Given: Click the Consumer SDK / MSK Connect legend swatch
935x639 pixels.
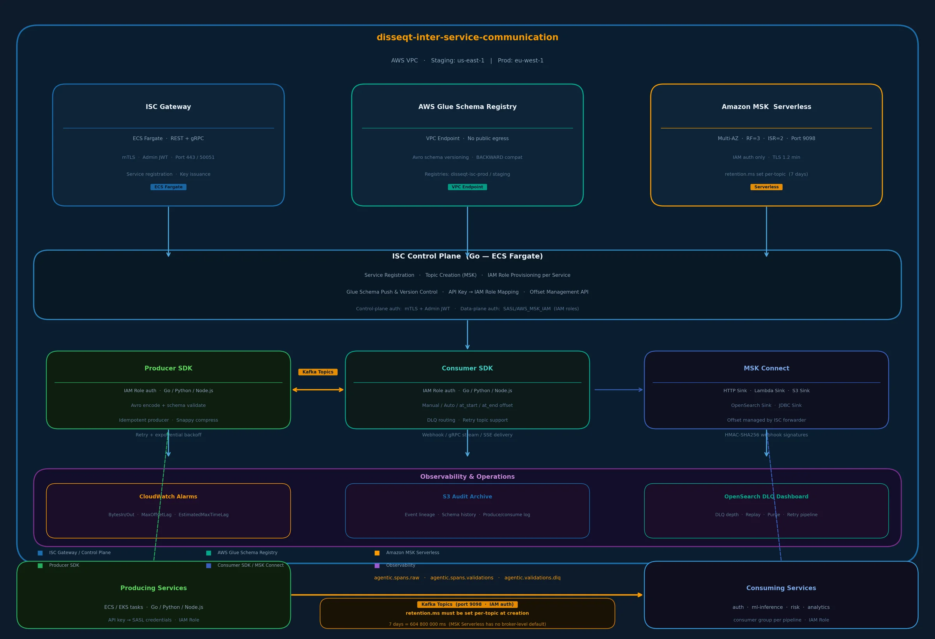Looking at the screenshot, I should [x=208, y=565].
